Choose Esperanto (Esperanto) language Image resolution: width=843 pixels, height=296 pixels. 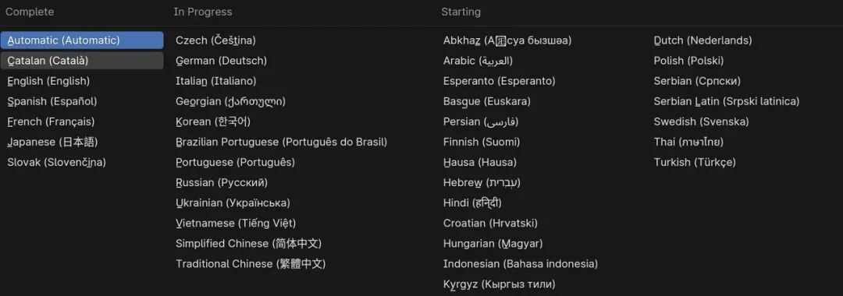coord(499,81)
